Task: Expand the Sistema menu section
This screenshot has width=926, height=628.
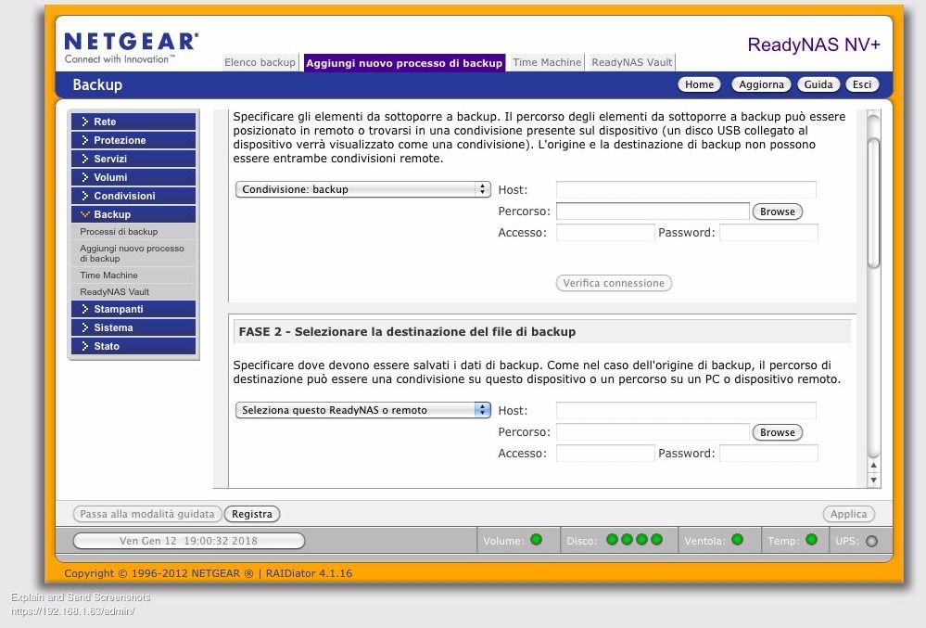Action: [x=133, y=327]
